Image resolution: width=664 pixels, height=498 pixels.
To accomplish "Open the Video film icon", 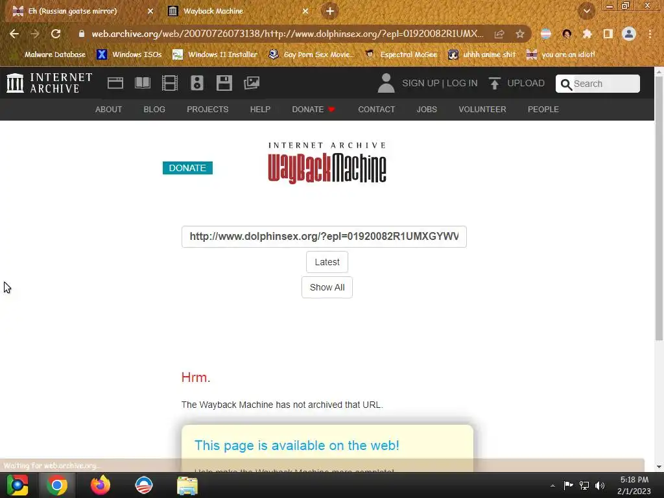I will pyautogui.click(x=170, y=83).
